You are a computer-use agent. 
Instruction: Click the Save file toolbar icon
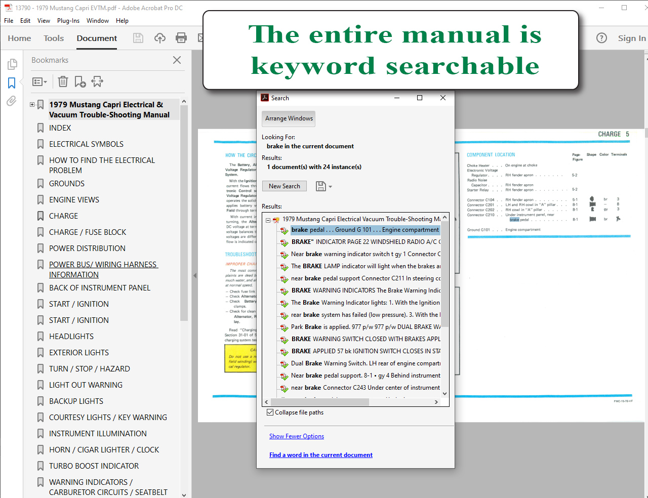coord(138,38)
